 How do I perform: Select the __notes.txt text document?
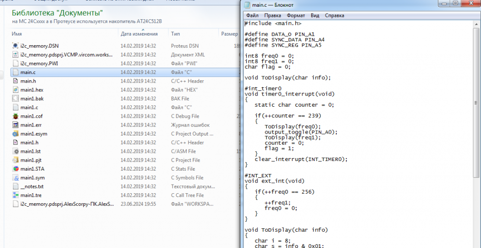coord(32,186)
